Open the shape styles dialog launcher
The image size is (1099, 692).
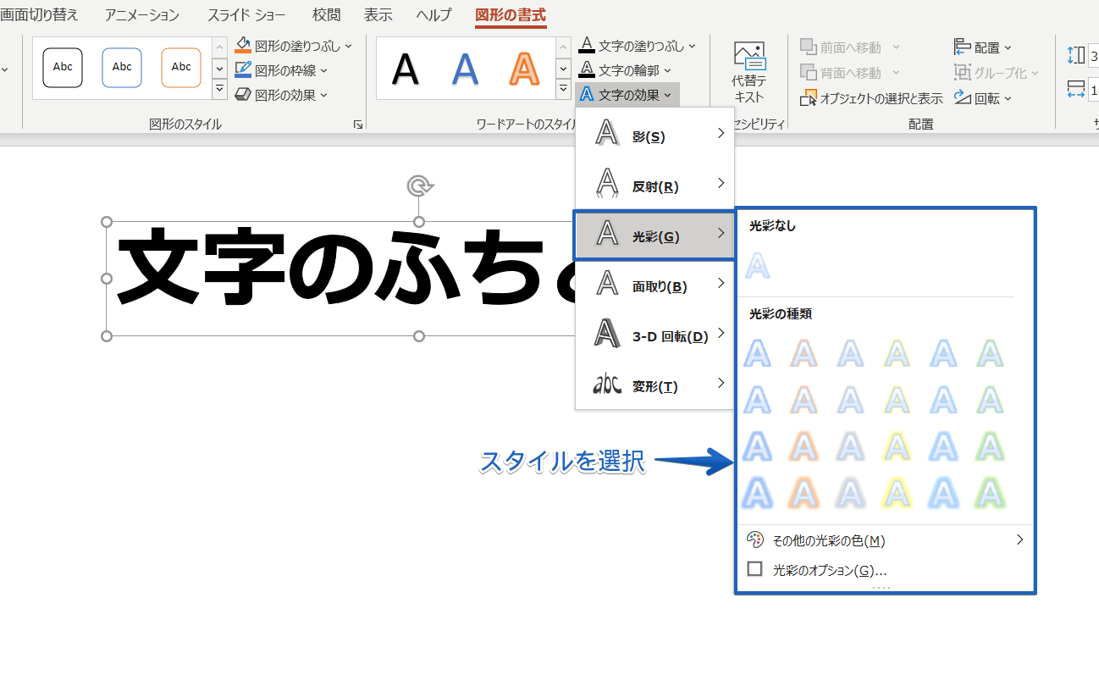coord(358,125)
